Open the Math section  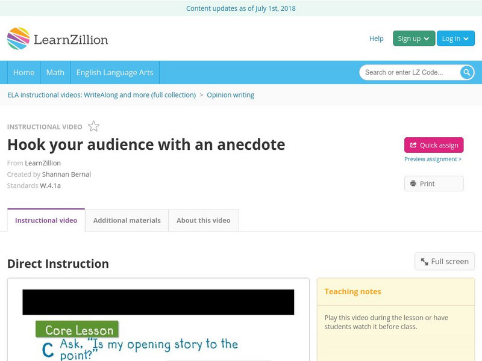(x=55, y=72)
